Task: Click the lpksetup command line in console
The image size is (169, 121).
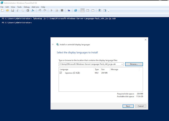Action: 59,18
